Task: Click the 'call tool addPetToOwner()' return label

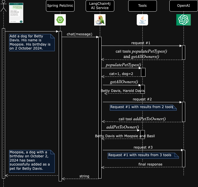Action: coord(142,119)
